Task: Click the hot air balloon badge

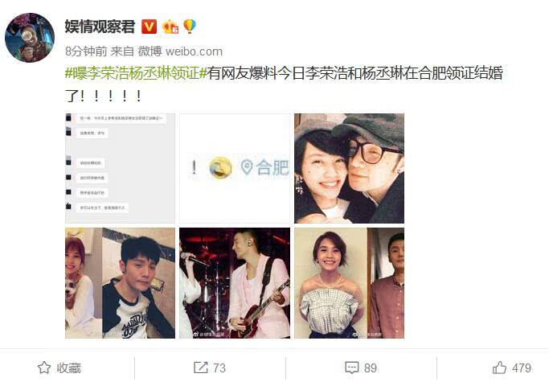Action: [x=190, y=27]
